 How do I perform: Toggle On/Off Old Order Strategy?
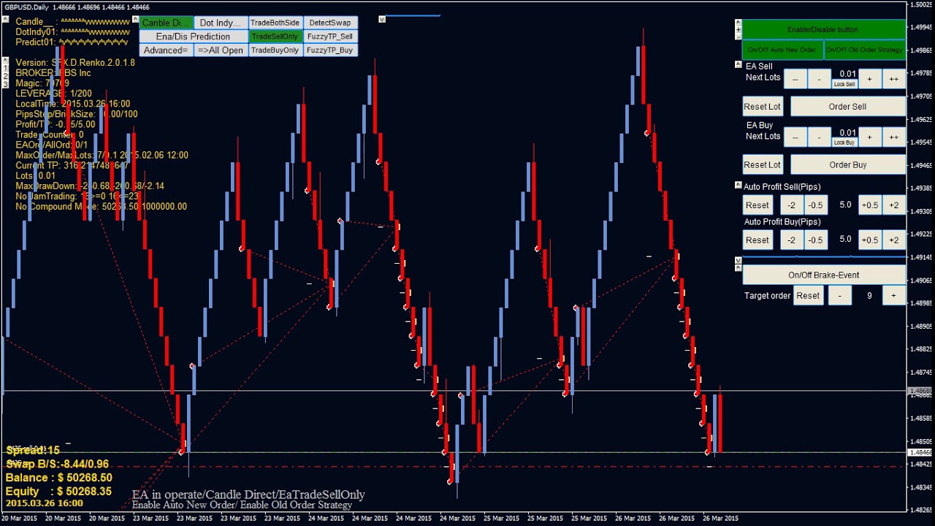[864, 50]
